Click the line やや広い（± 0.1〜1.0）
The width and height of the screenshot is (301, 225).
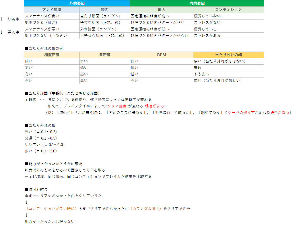[x=45, y=144]
